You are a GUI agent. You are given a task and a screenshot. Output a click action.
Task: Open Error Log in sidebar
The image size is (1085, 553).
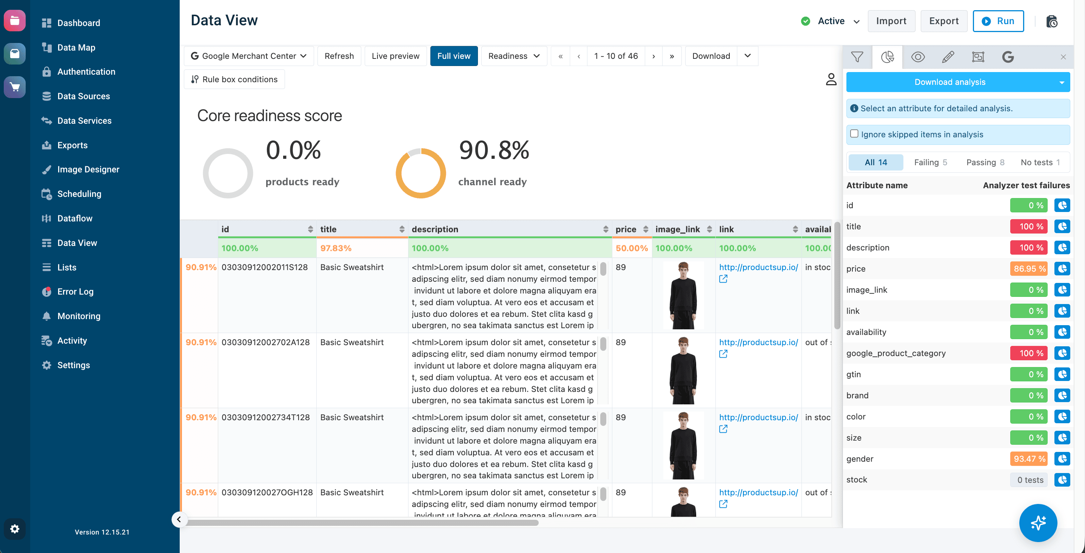[75, 291]
